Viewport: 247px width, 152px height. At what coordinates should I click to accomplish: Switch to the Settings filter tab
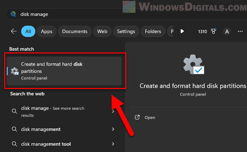(126, 31)
